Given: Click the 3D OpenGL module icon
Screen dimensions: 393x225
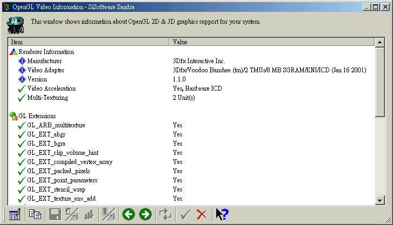Looking at the screenshot, I should pos(16,25).
